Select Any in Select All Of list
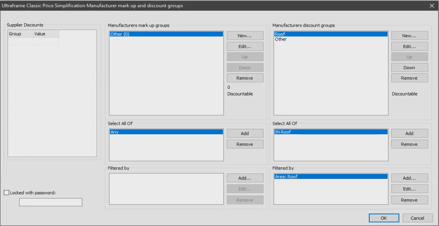 coord(166,132)
